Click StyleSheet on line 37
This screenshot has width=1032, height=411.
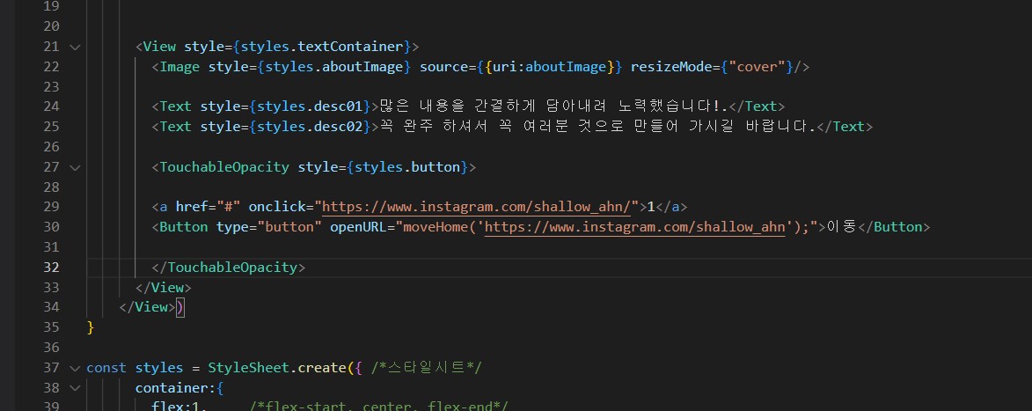(x=249, y=368)
